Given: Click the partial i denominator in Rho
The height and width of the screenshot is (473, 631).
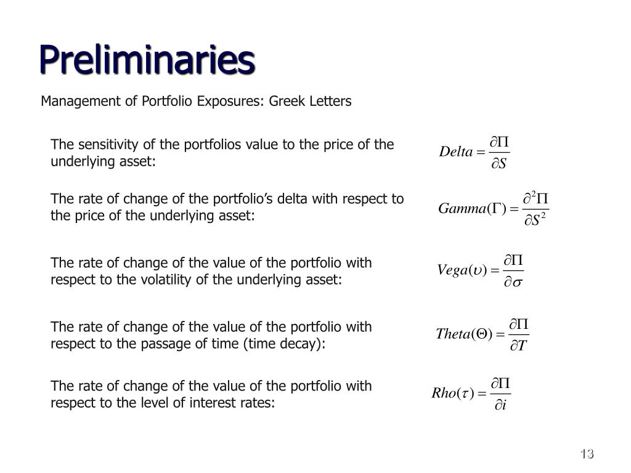Looking at the screenshot, I should tap(500, 404).
